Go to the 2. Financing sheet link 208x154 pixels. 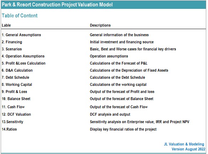tap(12, 42)
